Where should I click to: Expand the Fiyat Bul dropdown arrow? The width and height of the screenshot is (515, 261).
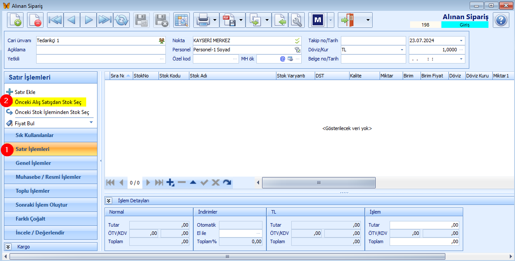pyautogui.click(x=91, y=123)
